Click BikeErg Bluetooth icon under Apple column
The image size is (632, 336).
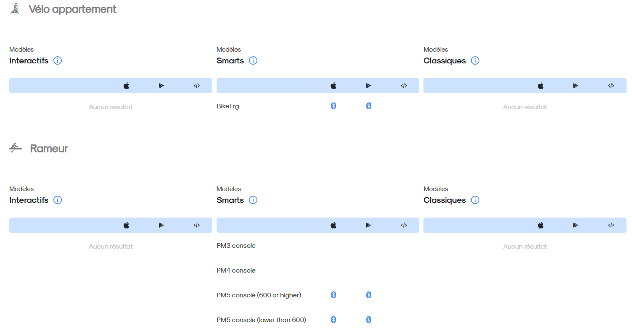pos(333,106)
